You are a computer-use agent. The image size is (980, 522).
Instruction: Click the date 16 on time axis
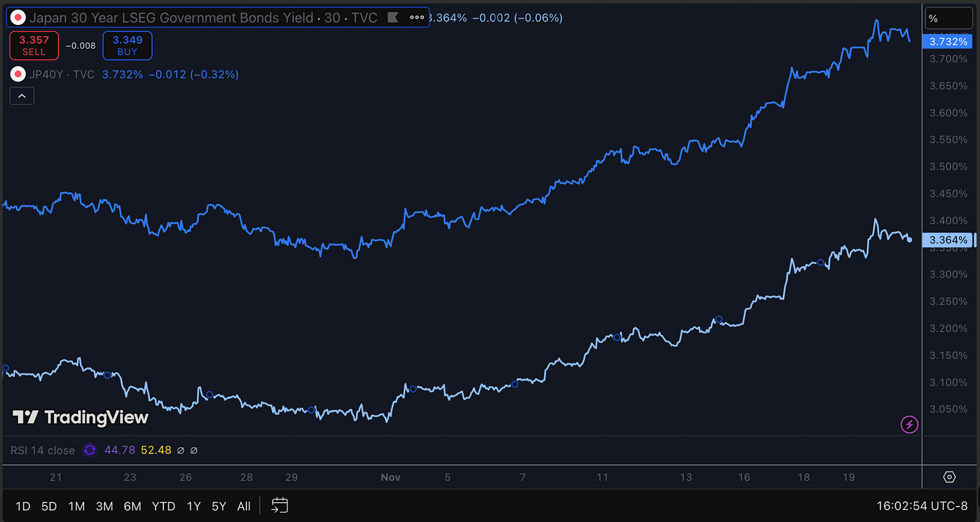point(744,477)
